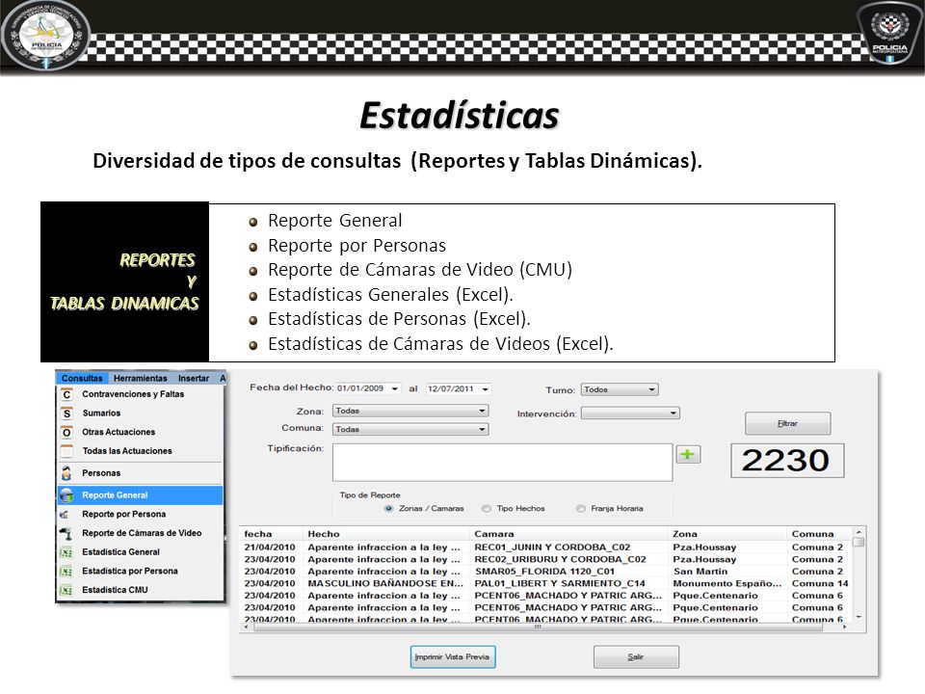Select row with REC02_URIBURU Y CORDOBA_C02
925x694 pixels.
pyautogui.click(x=546, y=559)
